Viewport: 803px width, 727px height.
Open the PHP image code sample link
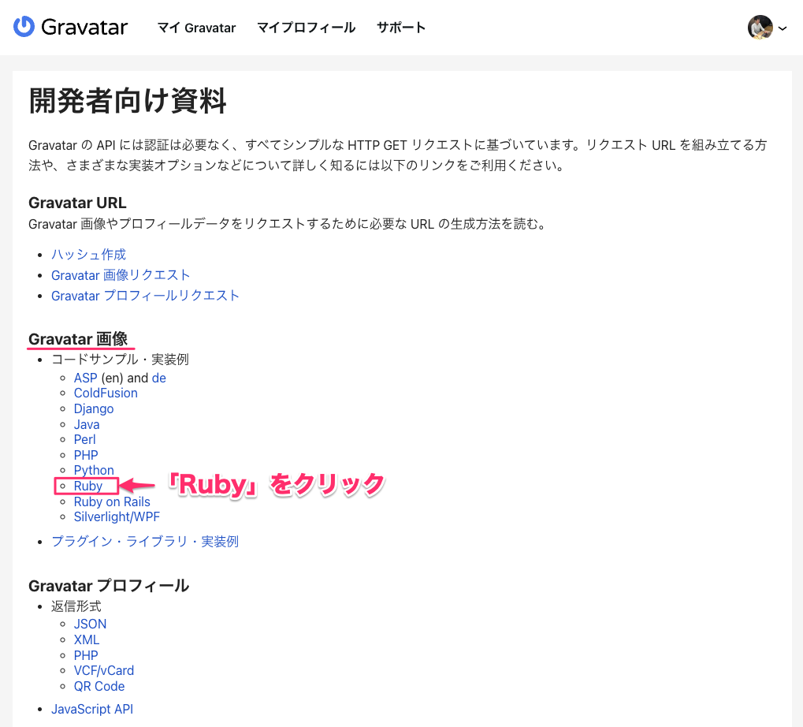tap(86, 456)
